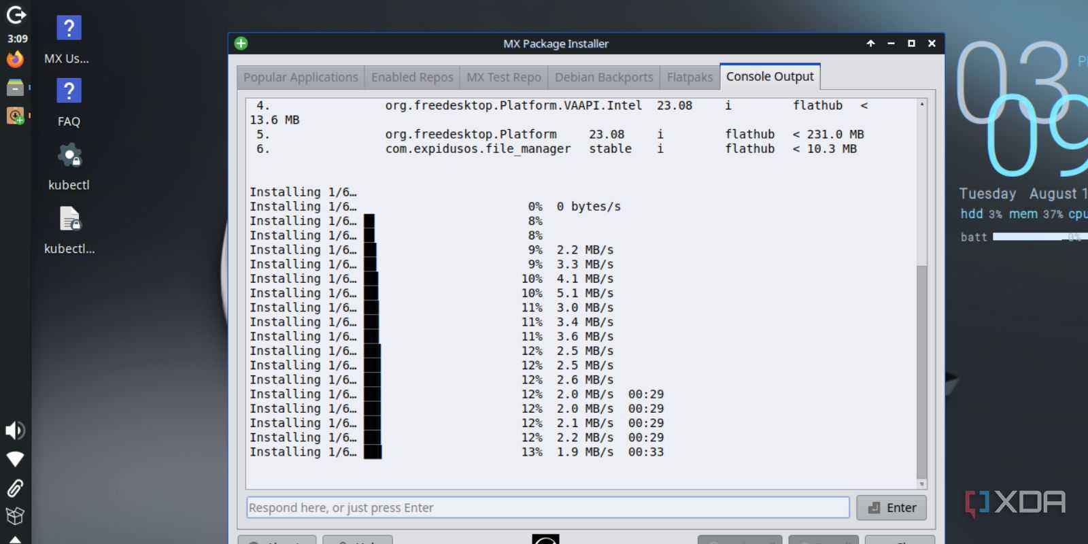
Task: Switch to the Flatpaks tab
Action: (690, 77)
